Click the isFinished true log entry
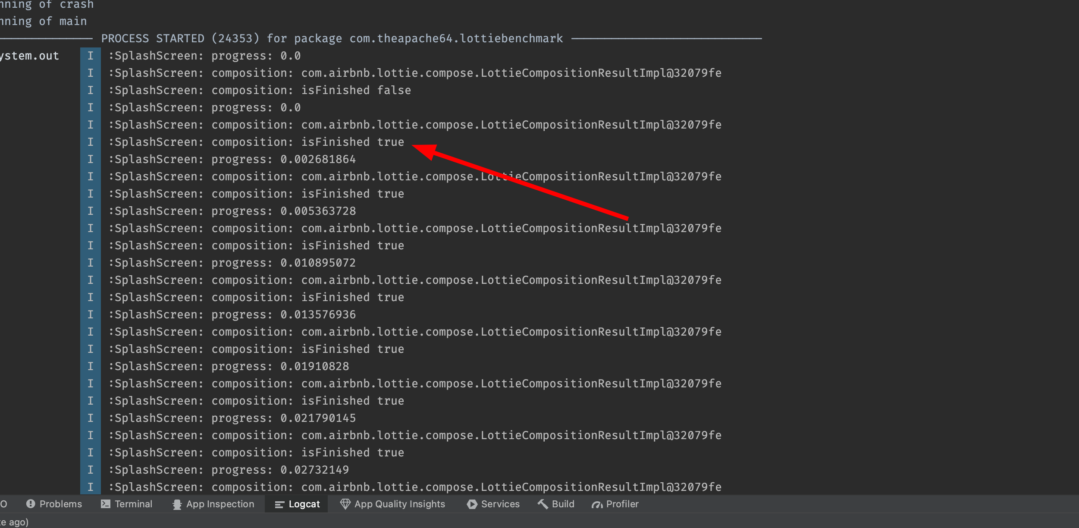 tap(256, 141)
